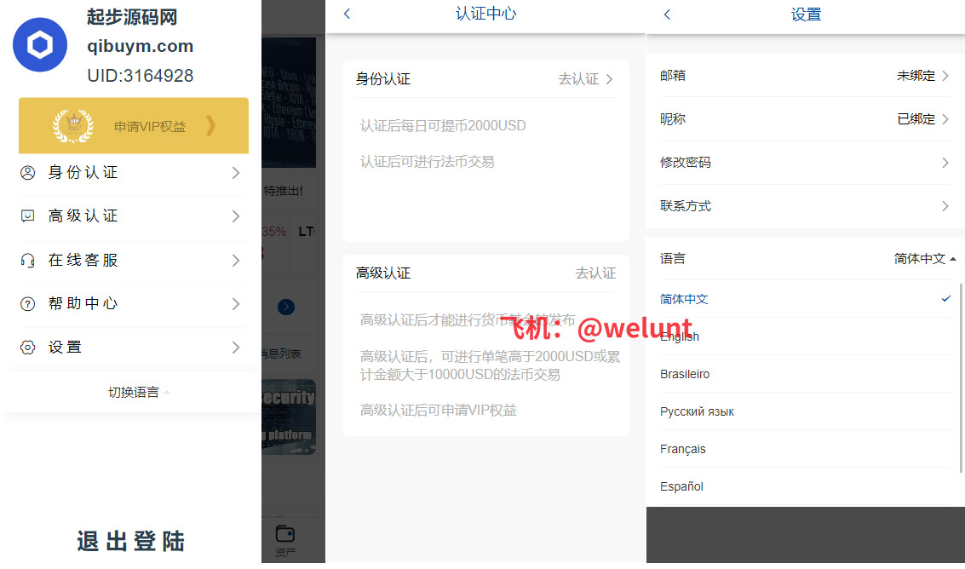Go back from 认证中心 page
The image size is (965, 569).
point(348,14)
